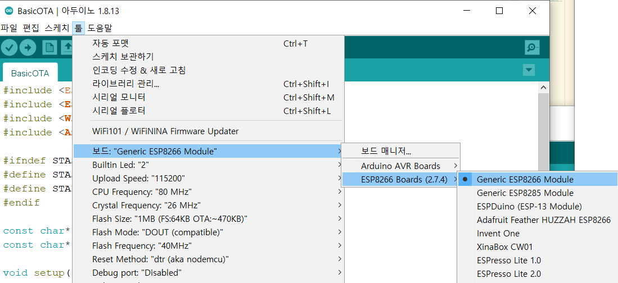This screenshot has height=283, width=618.
Task: Expand Flash Mode DOUT submenu
Action: click(209, 232)
